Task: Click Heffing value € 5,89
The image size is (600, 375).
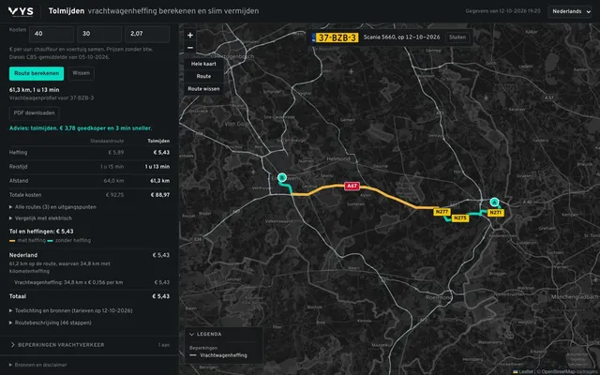Action: coord(116,152)
